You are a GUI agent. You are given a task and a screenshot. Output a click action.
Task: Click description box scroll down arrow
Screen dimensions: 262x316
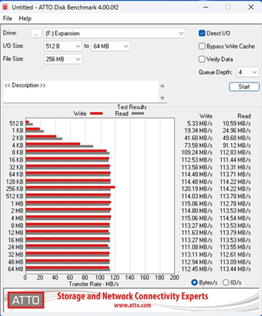pyautogui.click(x=162, y=98)
